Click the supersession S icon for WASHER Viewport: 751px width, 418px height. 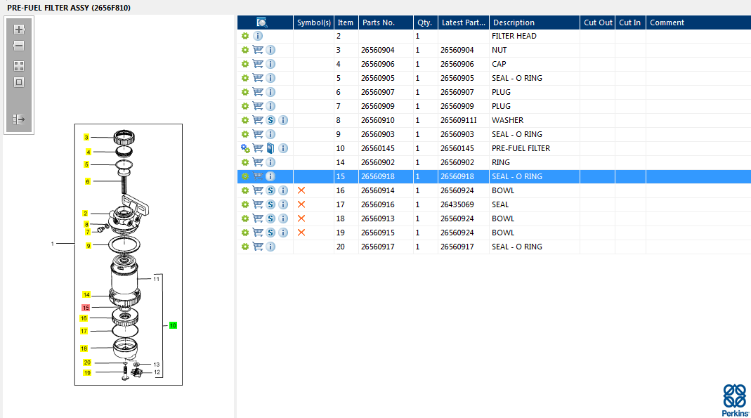click(x=270, y=120)
